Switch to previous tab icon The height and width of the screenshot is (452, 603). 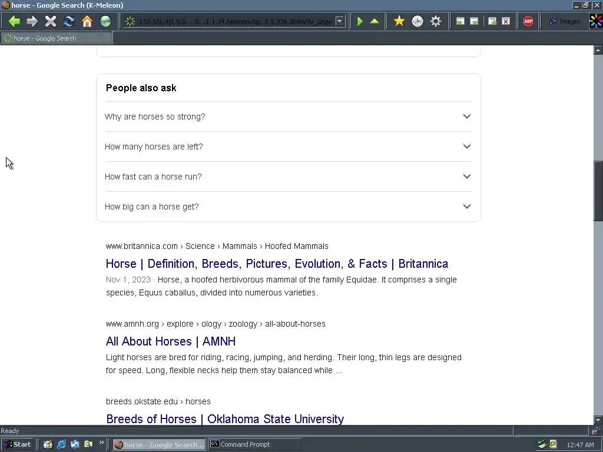pos(460,21)
